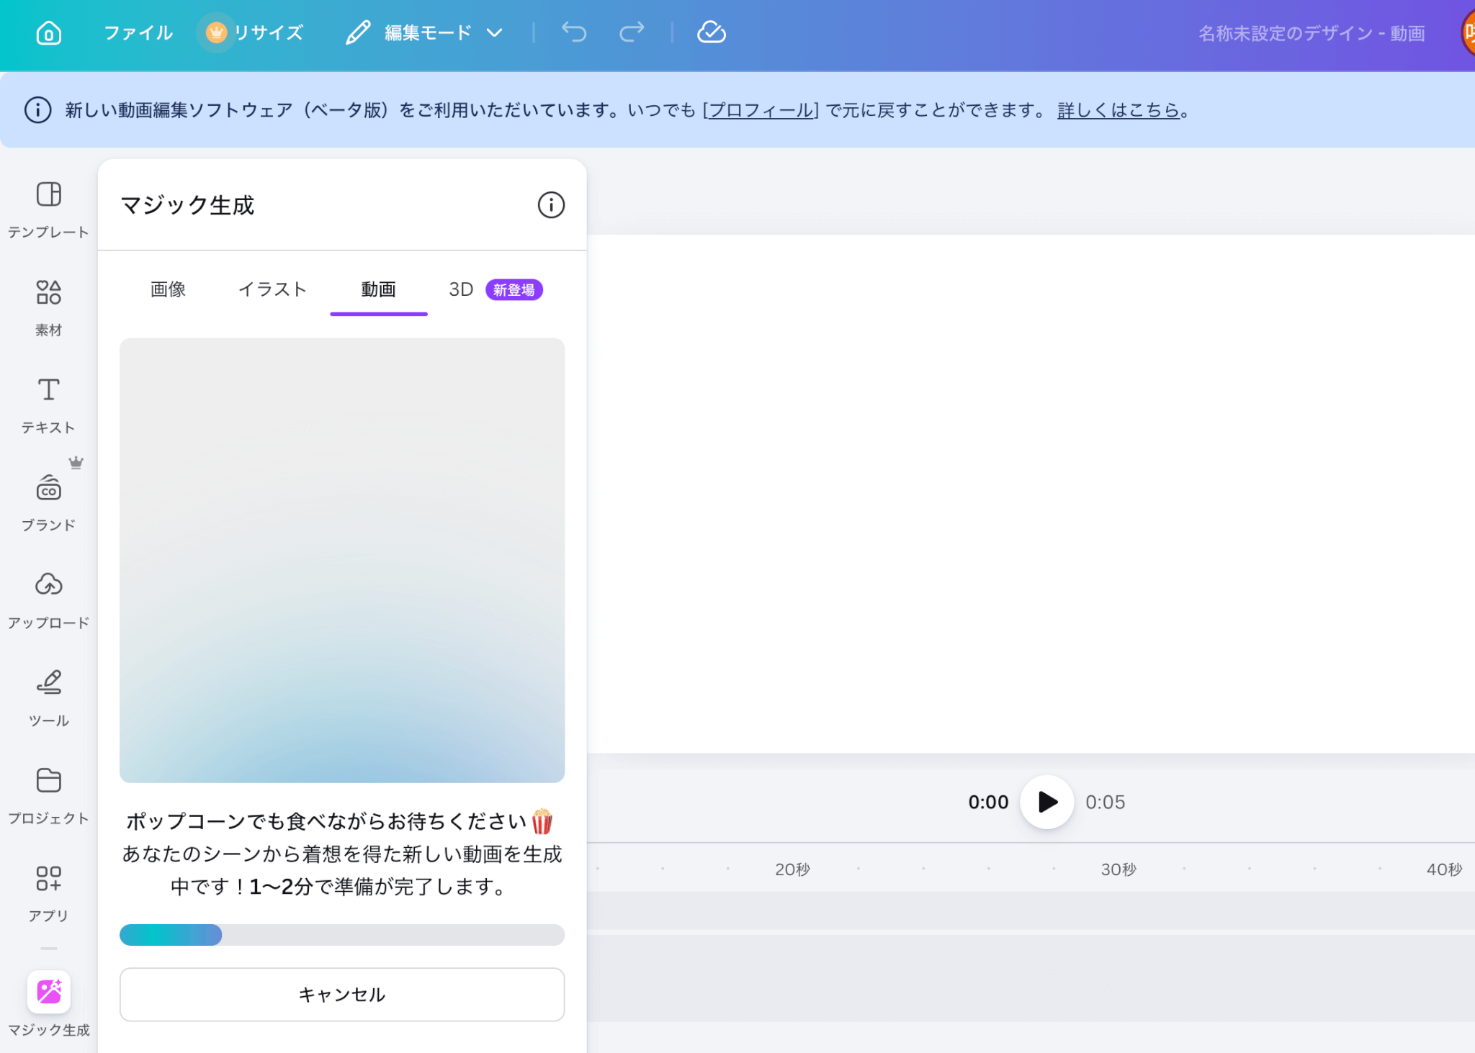Switch to the 3D tab
Image resolution: width=1475 pixels, height=1053 pixels.
pyautogui.click(x=461, y=289)
